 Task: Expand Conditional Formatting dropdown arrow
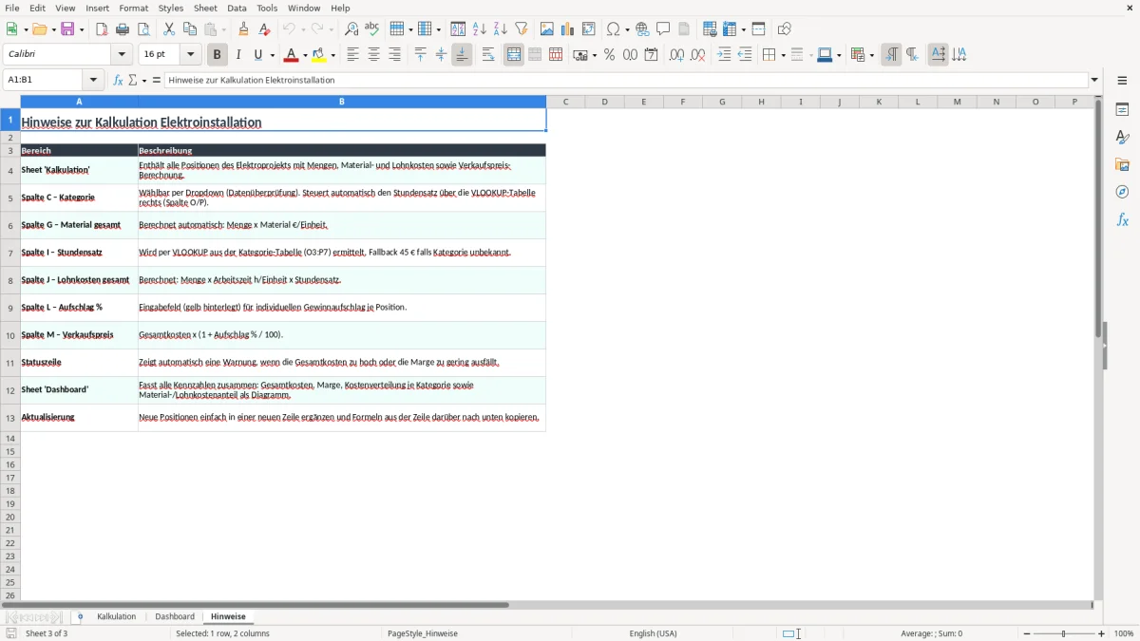pyautogui.click(x=871, y=55)
